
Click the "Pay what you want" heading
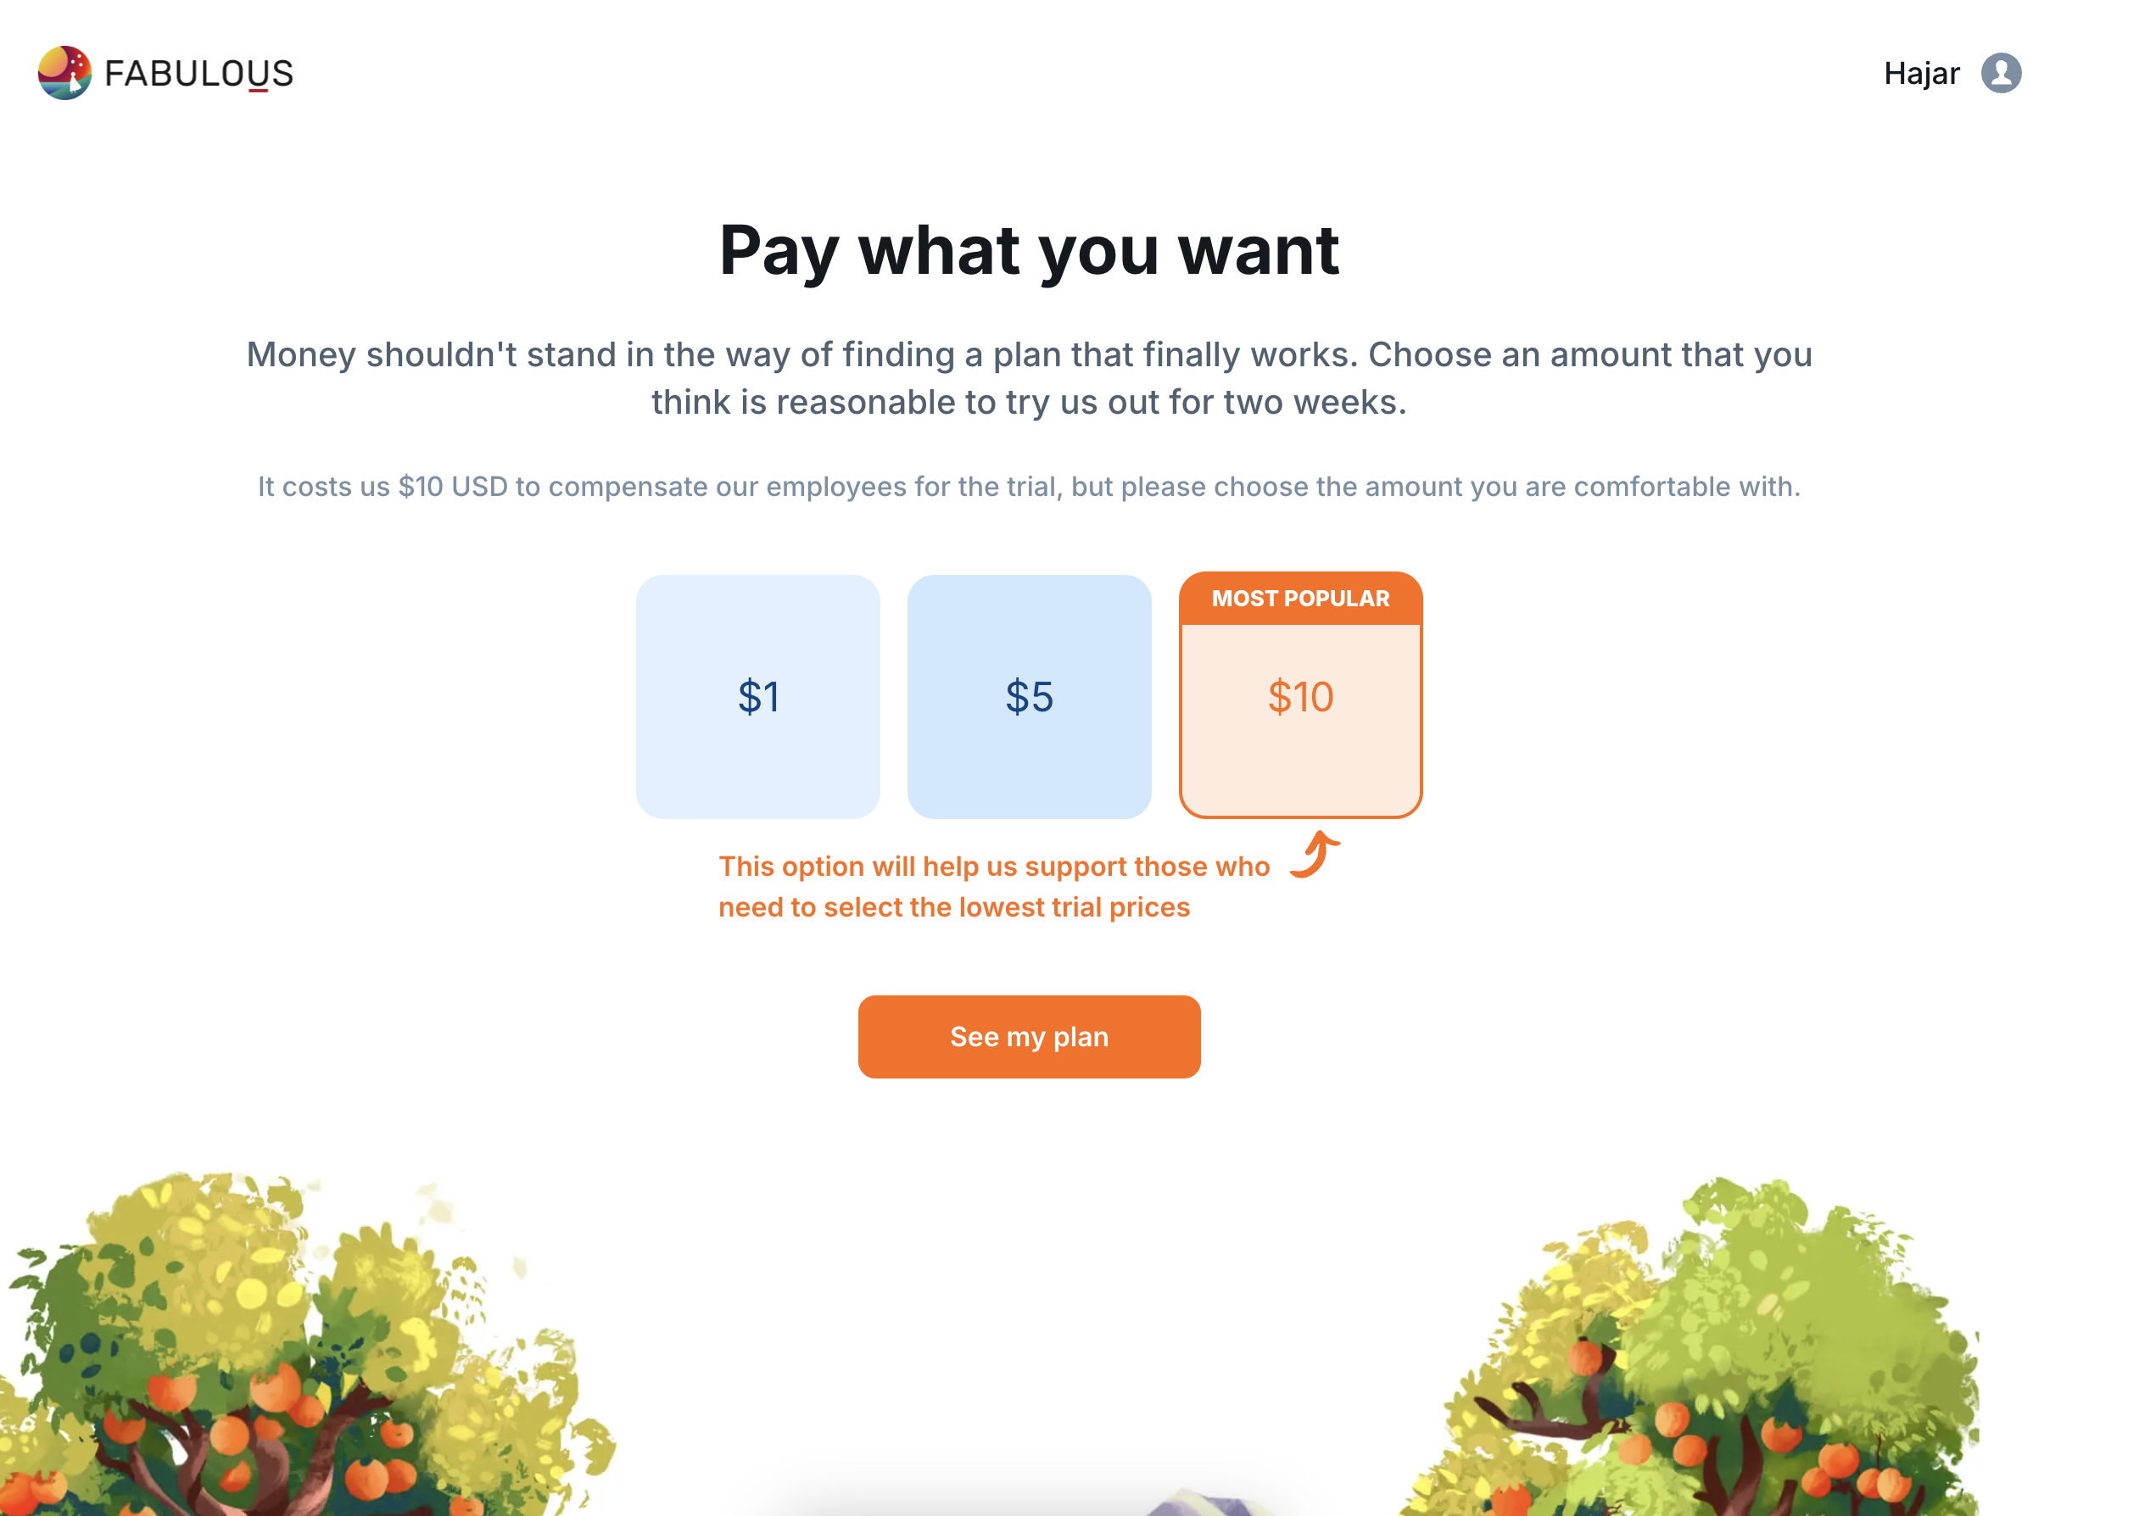click(x=1029, y=251)
